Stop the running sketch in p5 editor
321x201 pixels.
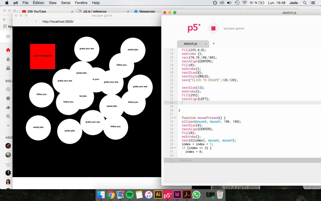point(213,28)
